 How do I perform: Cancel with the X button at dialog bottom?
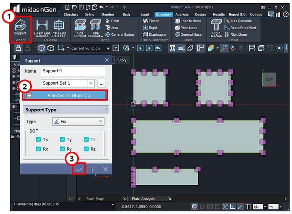point(105,169)
